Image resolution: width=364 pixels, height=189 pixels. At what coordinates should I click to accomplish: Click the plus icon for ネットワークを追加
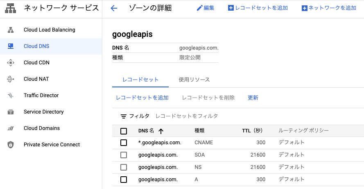coord(304,8)
